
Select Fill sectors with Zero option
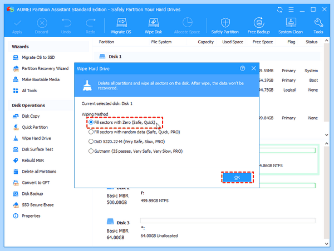(122, 122)
